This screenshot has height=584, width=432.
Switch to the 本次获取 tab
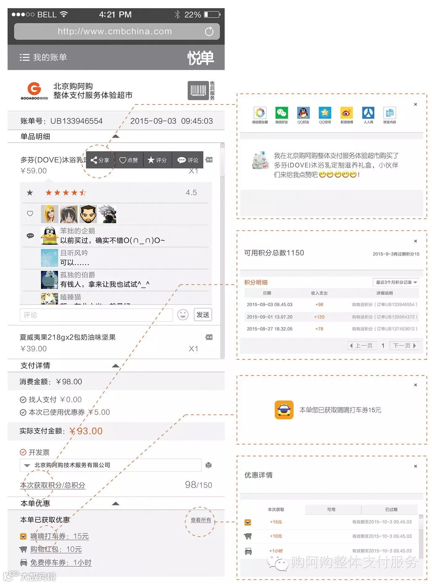276,510
